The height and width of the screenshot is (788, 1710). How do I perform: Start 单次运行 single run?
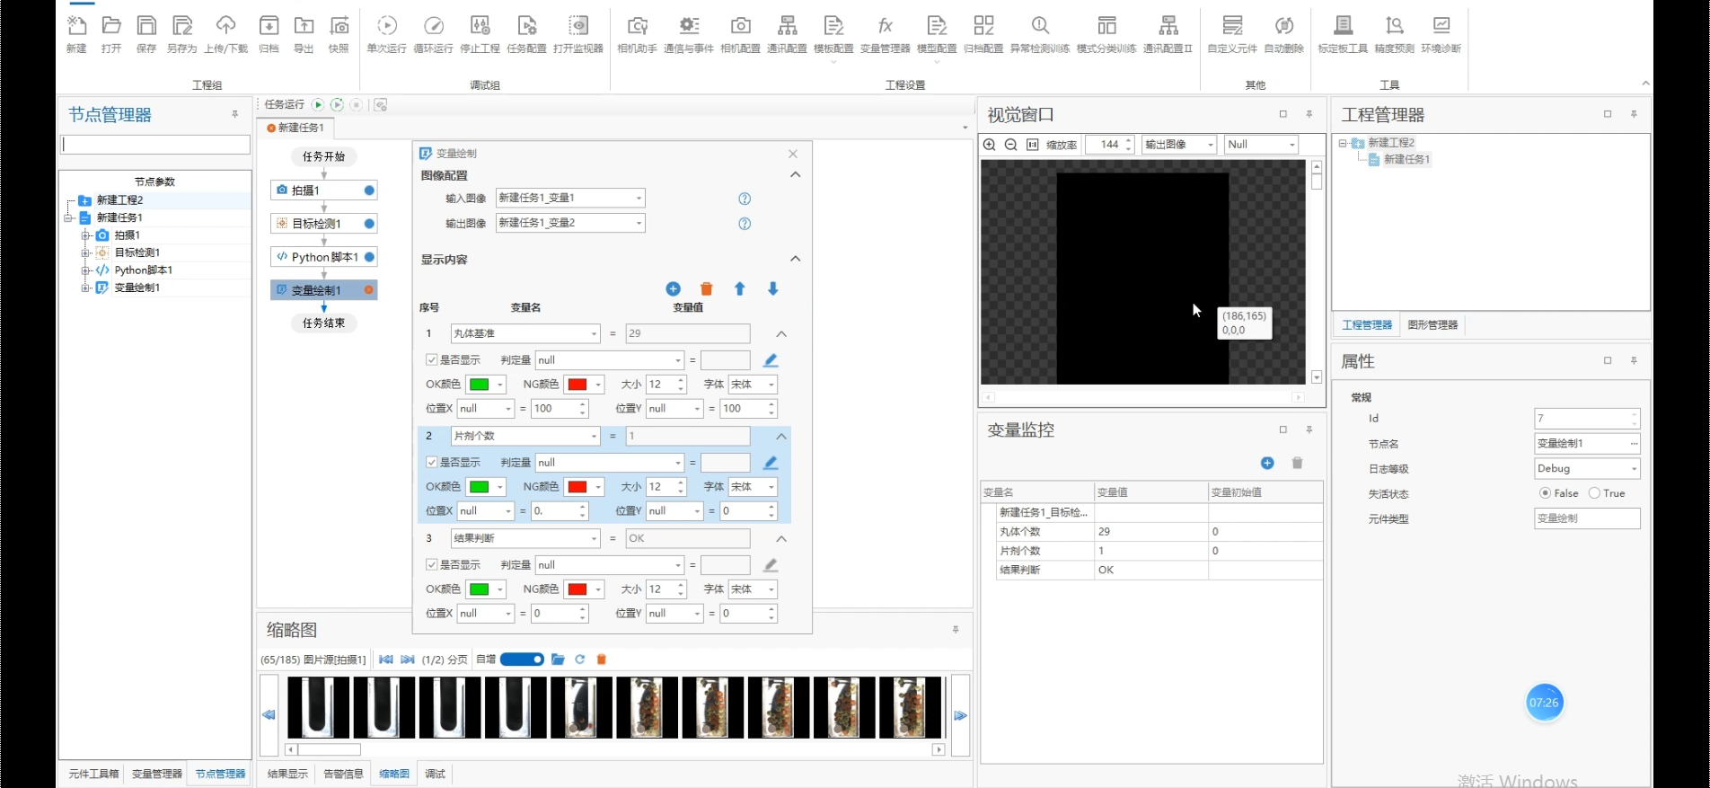pyautogui.click(x=386, y=33)
